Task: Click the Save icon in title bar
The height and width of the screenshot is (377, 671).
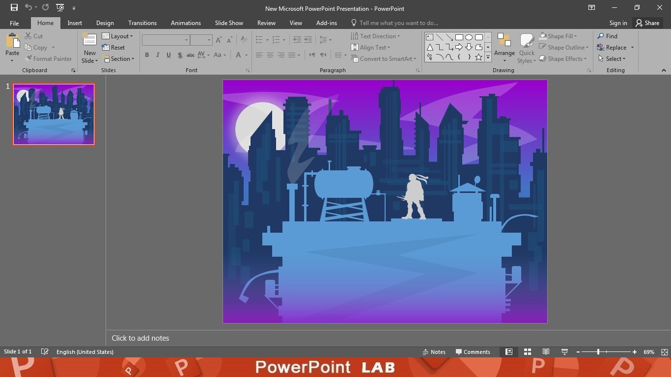Action: 14,7
